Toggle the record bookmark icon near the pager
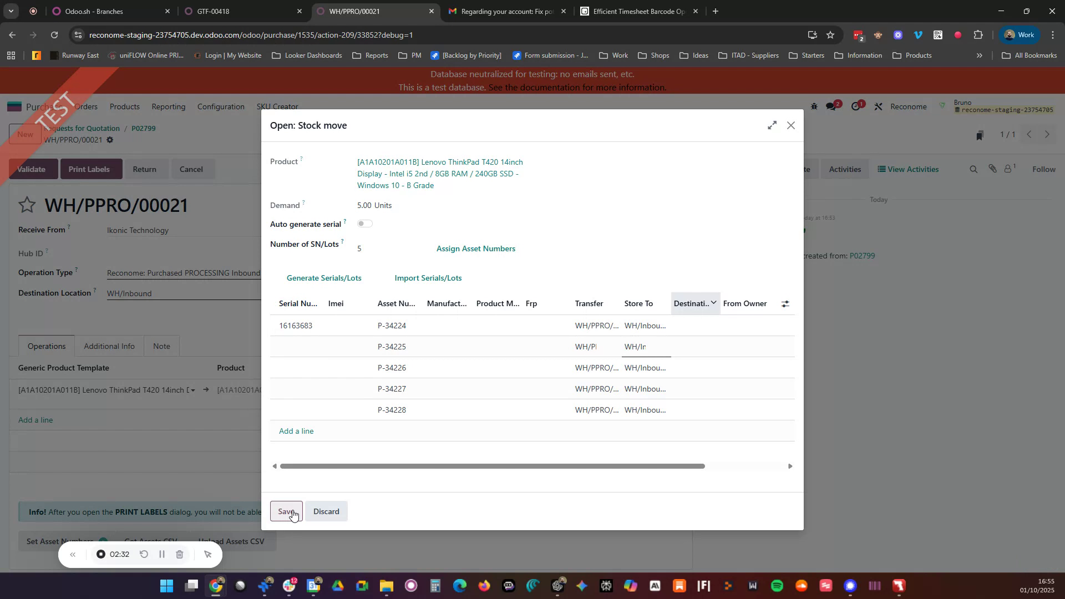The width and height of the screenshot is (1065, 599). click(x=980, y=135)
